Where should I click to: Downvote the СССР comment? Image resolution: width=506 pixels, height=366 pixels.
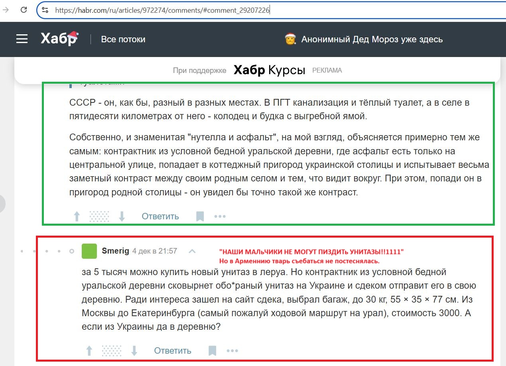122,216
